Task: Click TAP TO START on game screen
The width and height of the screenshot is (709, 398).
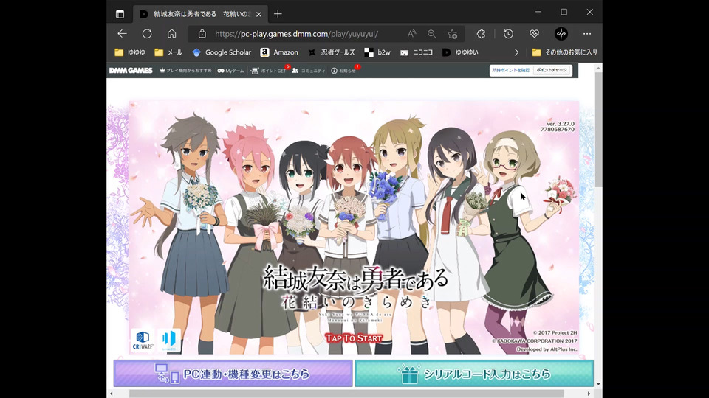Action: pyautogui.click(x=354, y=338)
